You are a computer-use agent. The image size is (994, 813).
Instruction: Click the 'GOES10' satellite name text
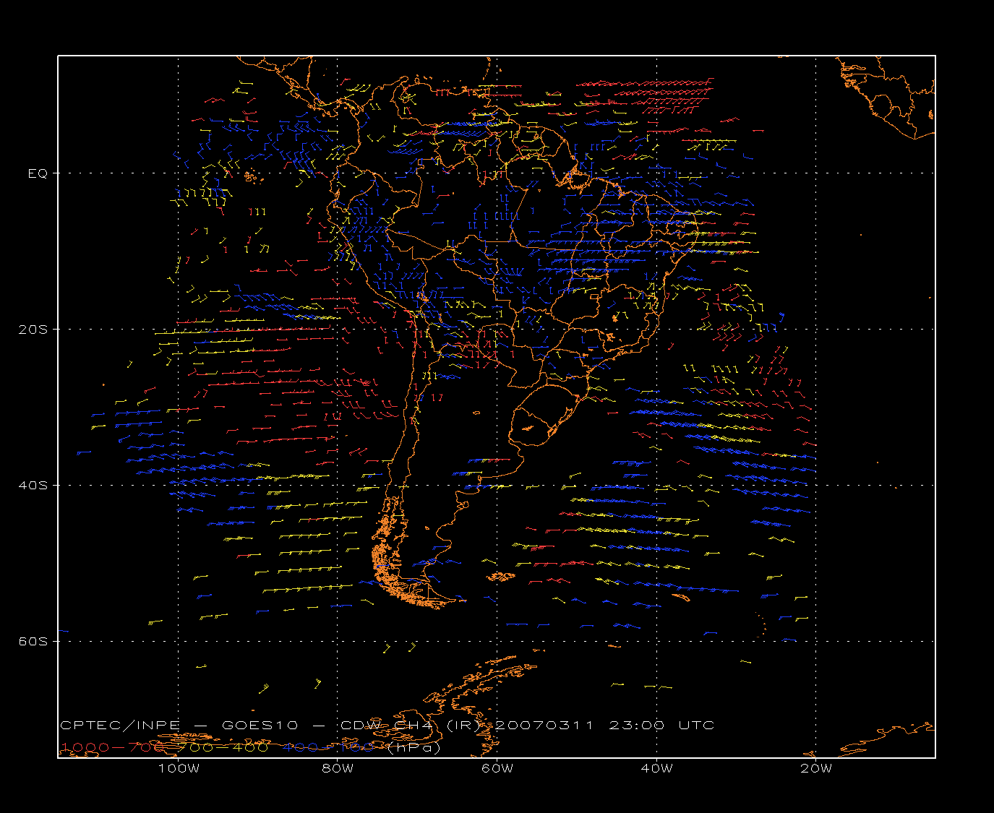tap(259, 726)
